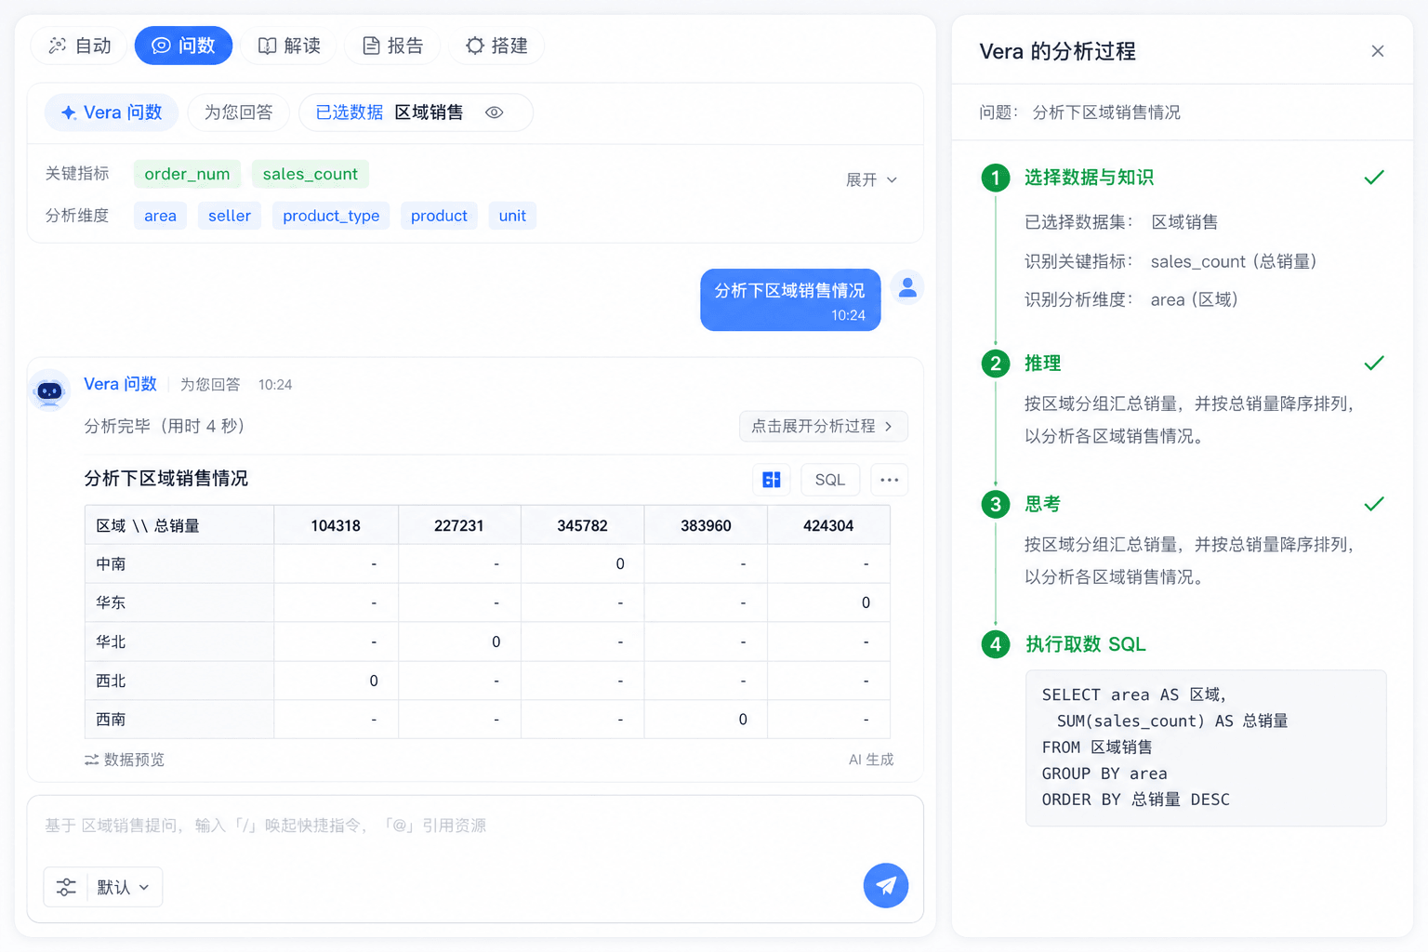Click the 424304 column header

tap(828, 525)
